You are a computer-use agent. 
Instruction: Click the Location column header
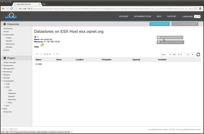[x=80, y=60]
